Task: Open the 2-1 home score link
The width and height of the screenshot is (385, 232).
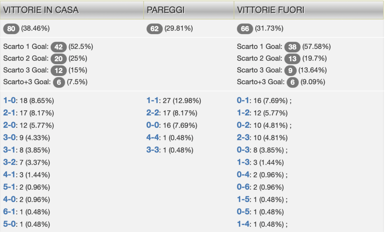Action: click(x=9, y=113)
